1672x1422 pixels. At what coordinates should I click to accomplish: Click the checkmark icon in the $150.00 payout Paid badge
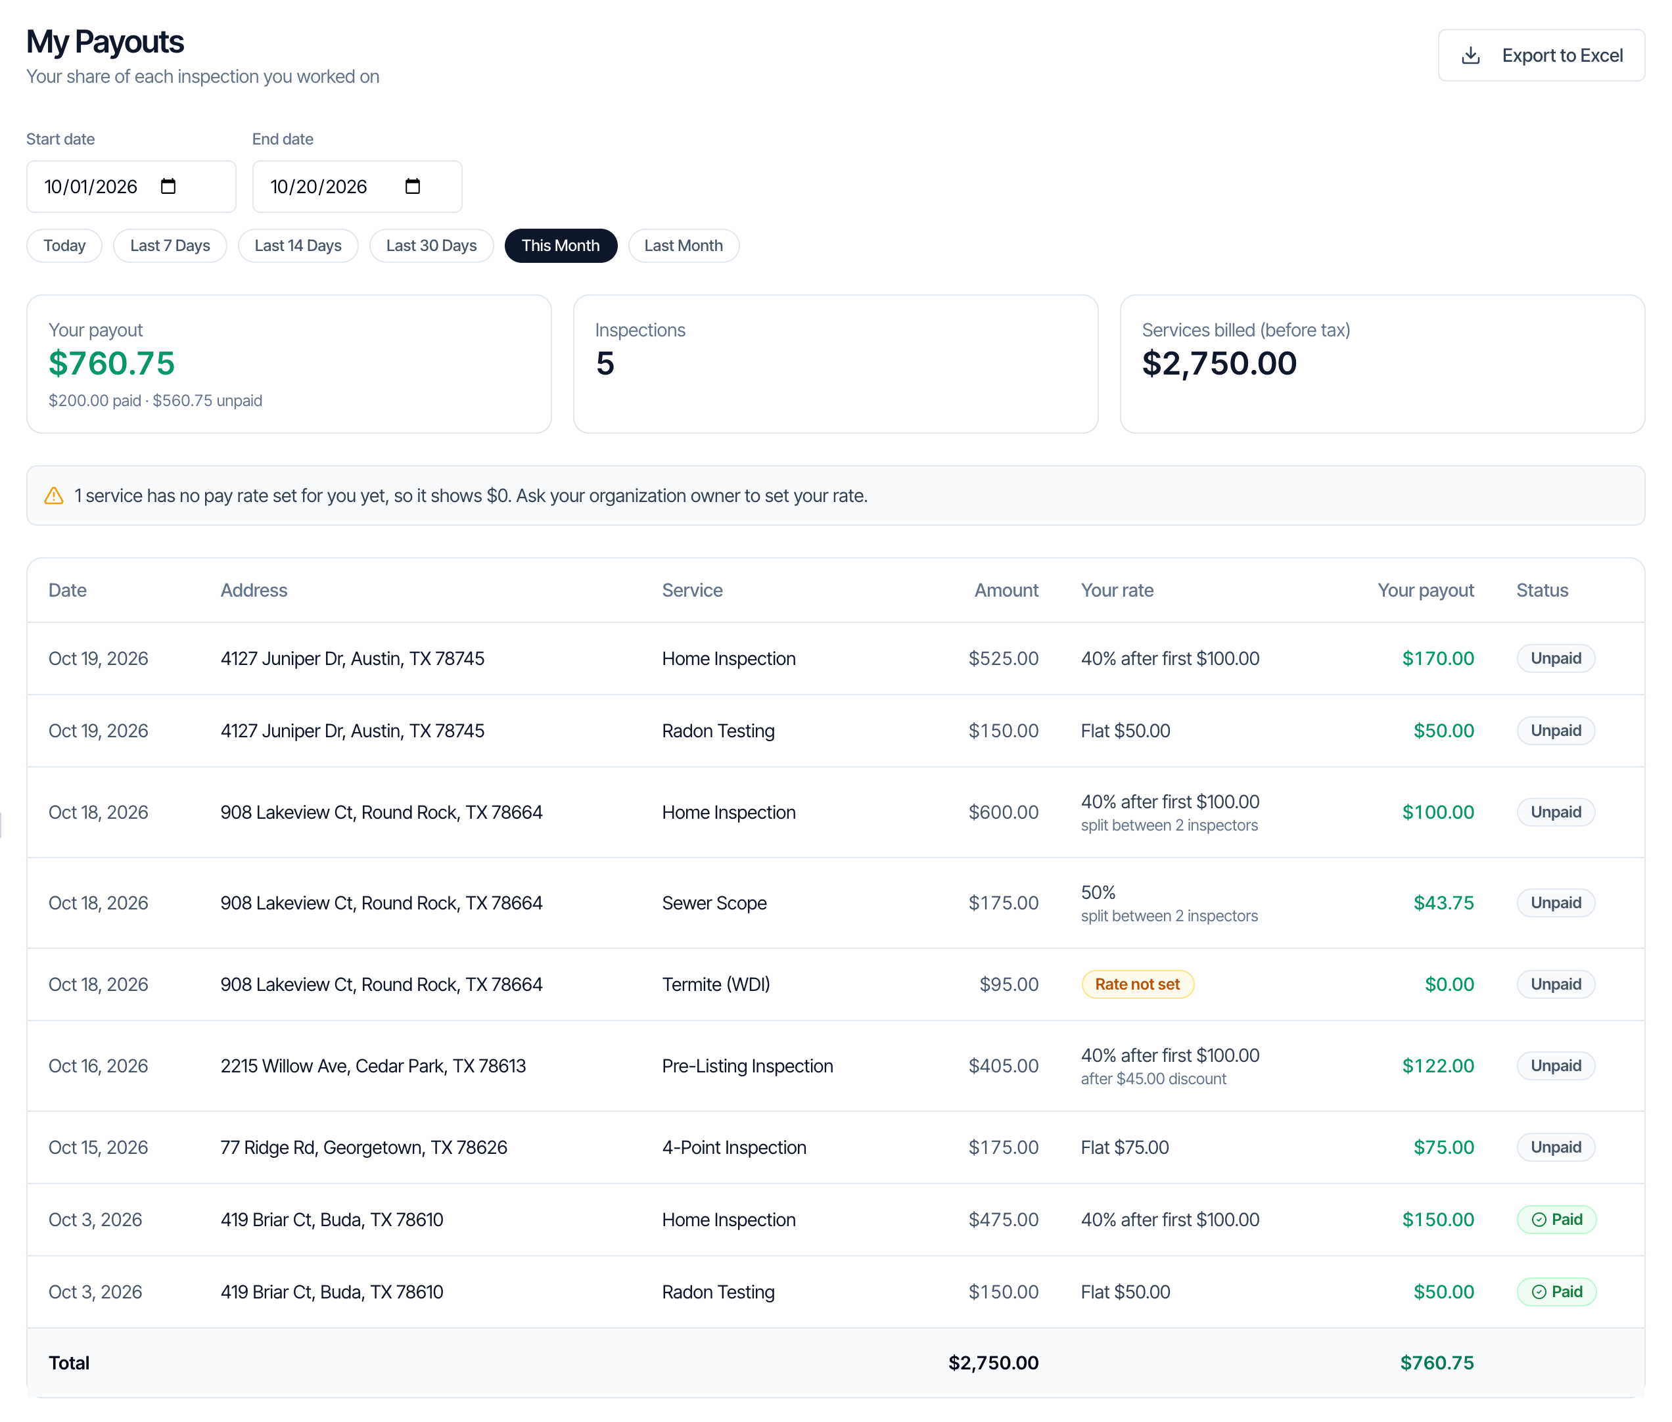(x=1538, y=1220)
